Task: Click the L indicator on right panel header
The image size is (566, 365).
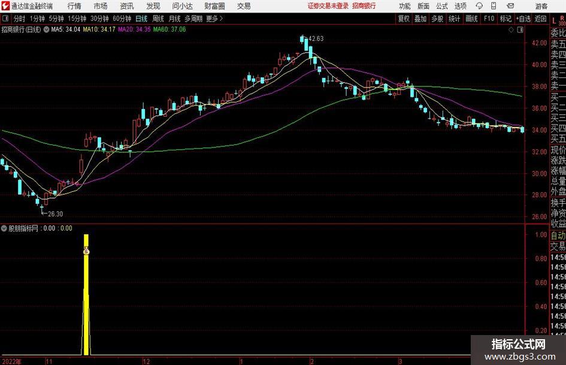Action: [554, 22]
